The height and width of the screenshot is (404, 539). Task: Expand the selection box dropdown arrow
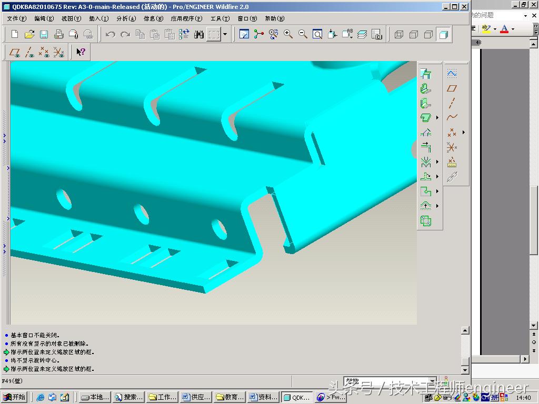225,34
